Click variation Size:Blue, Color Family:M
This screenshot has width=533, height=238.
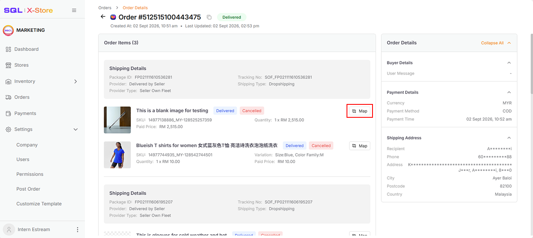300,155
